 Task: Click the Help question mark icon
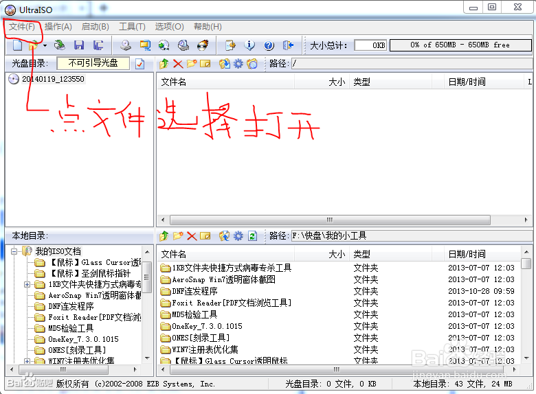point(269,45)
